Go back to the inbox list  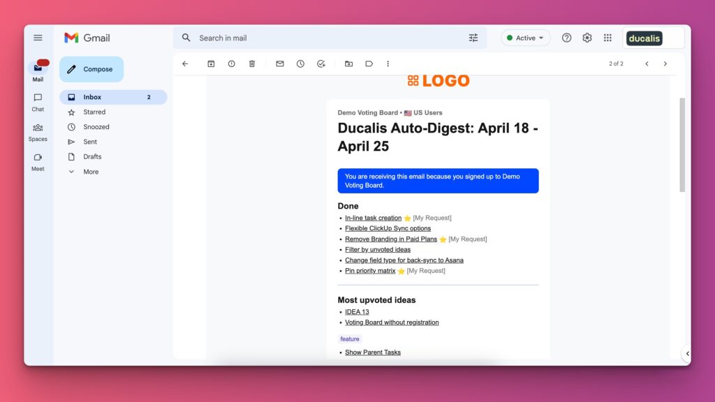(185, 64)
